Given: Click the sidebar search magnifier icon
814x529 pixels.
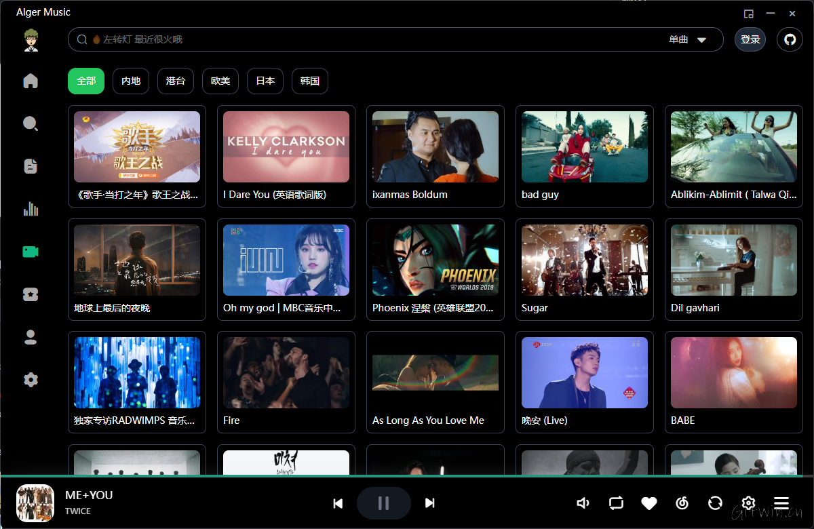Looking at the screenshot, I should click(x=31, y=123).
